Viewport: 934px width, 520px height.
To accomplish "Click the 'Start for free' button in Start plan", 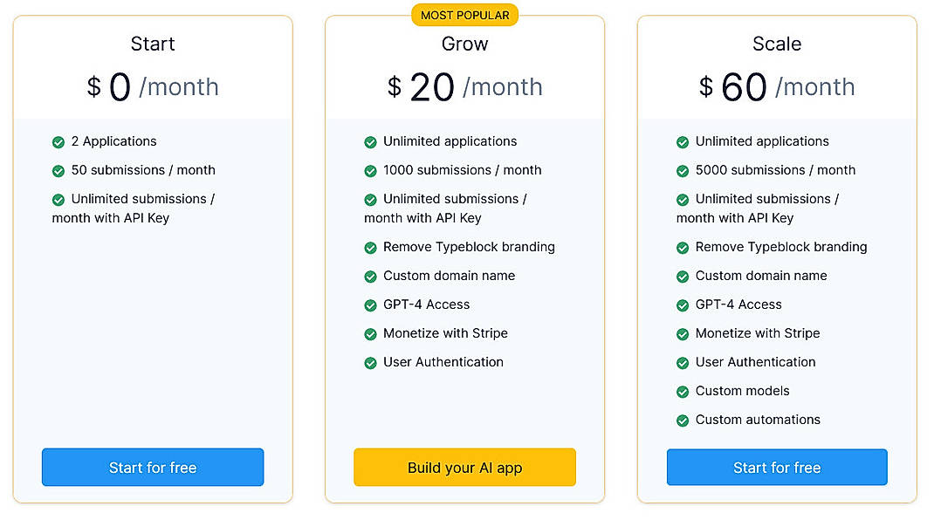I will 153,468.
